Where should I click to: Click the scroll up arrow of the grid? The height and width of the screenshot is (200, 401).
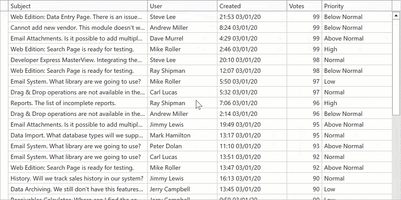click(x=396, y=16)
